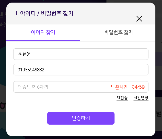Extend time with the 시간연장 link
Screen dimensions: 162x139
[x=141, y=98]
